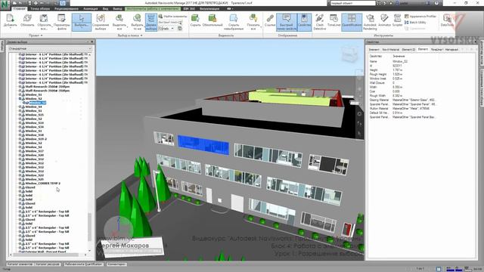Click the Help icon in title bar

tap(436, 3)
